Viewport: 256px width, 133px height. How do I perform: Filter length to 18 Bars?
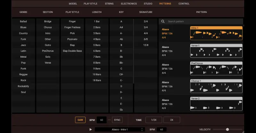click(97, 80)
